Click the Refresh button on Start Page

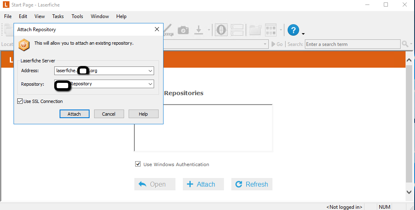click(252, 184)
